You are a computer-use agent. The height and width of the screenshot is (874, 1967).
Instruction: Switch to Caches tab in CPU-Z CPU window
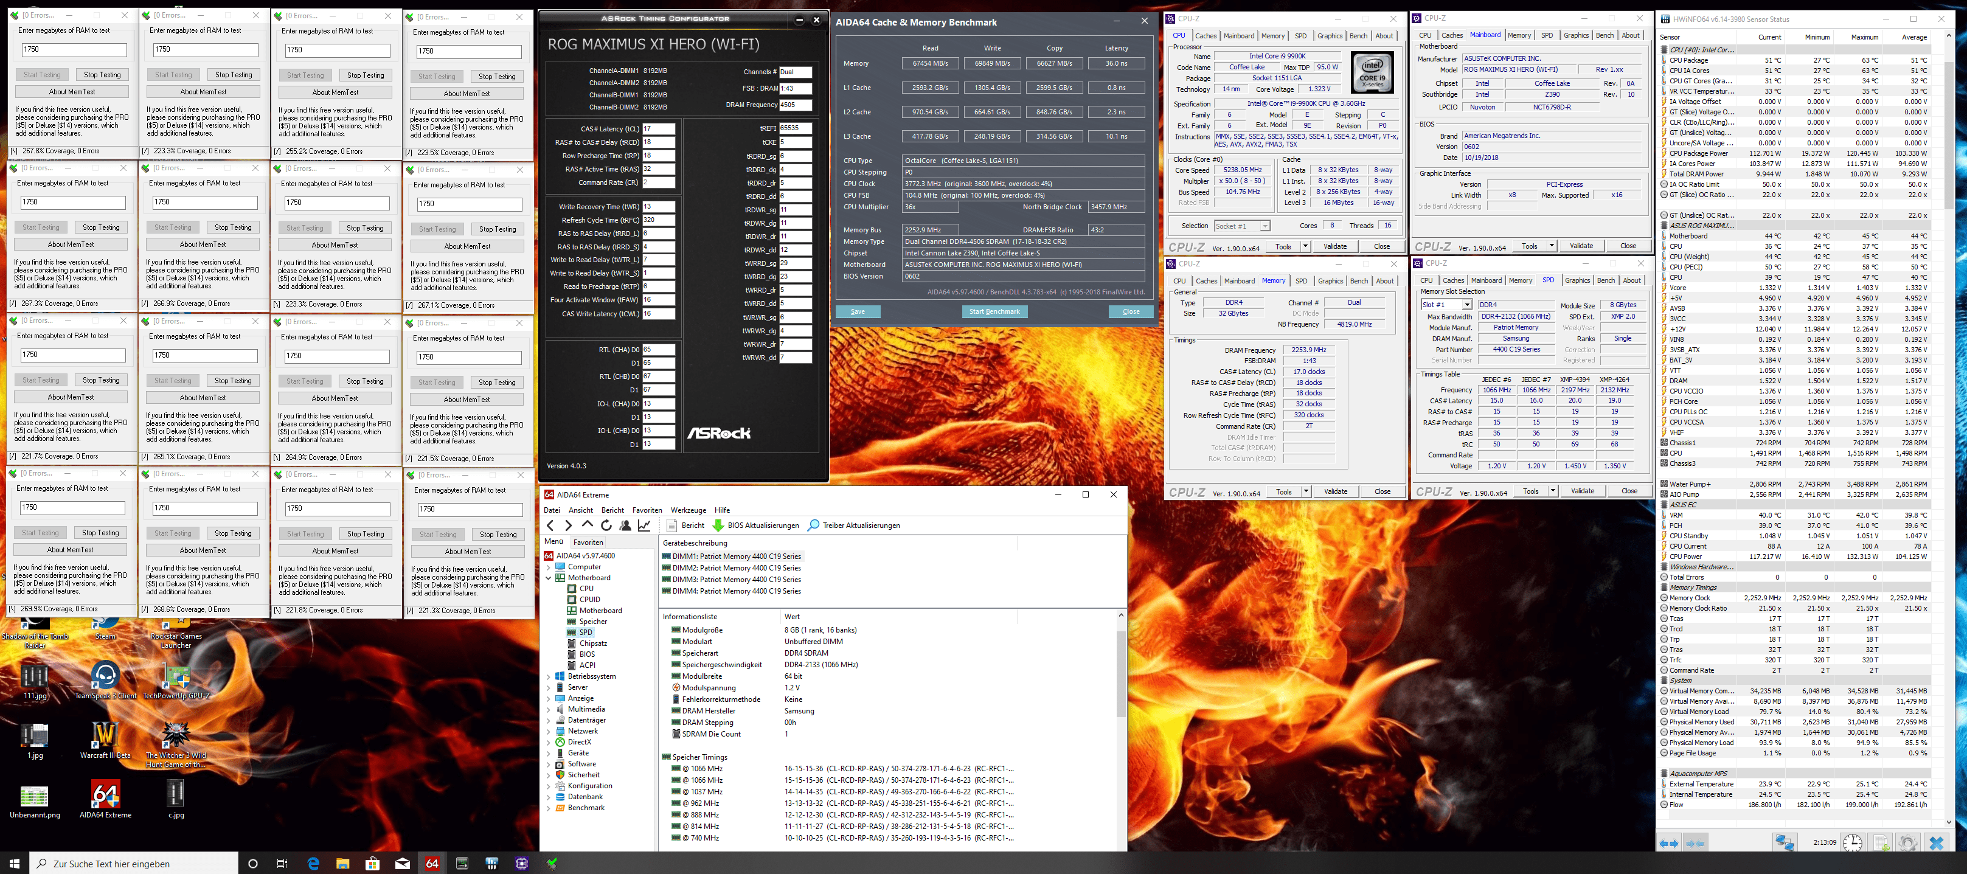pyautogui.click(x=1206, y=36)
